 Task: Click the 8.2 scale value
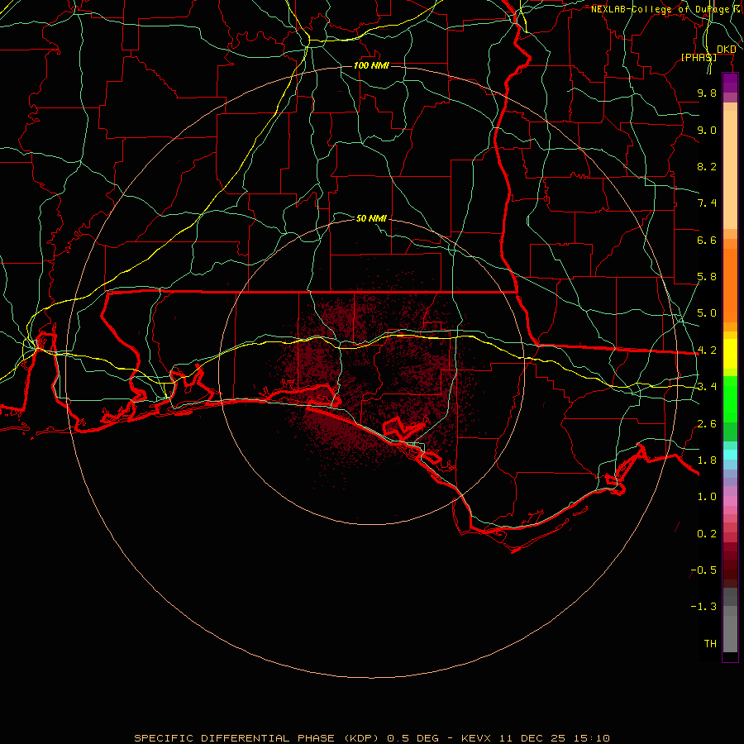[x=707, y=166]
